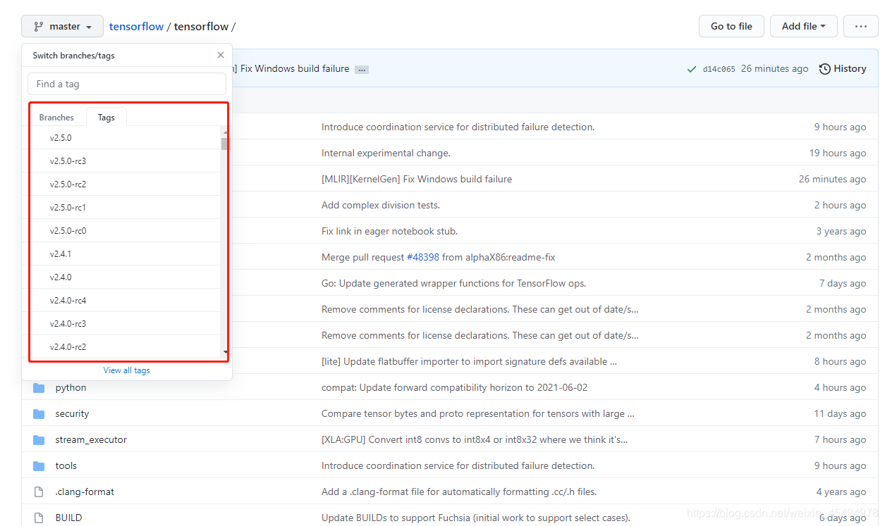Open commit hash d14c065
The image size is (885, 526).
click(x=719, y=69)
